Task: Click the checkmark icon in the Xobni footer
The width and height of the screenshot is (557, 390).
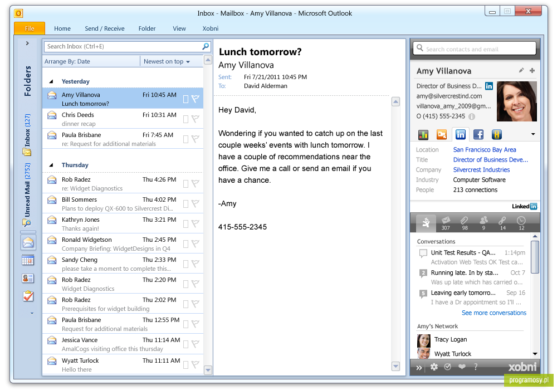Action: pos(448,367)
